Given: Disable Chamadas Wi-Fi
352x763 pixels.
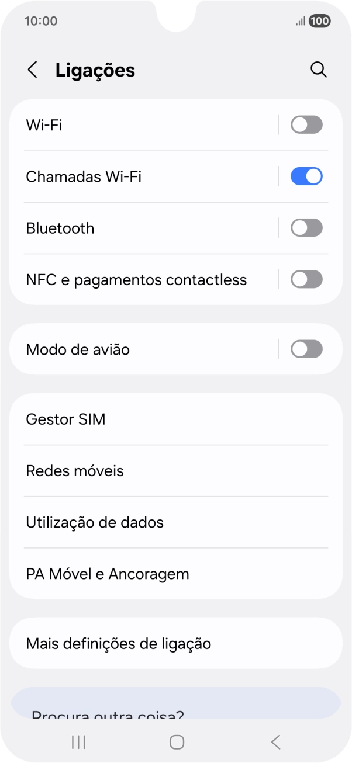Looking at the screenshot, I should pos(306,176).
